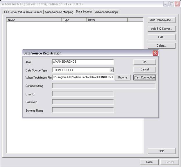Click the WhamTech Index File label
181x167 pixels.
pyautogui.click(x=38, y=78)
